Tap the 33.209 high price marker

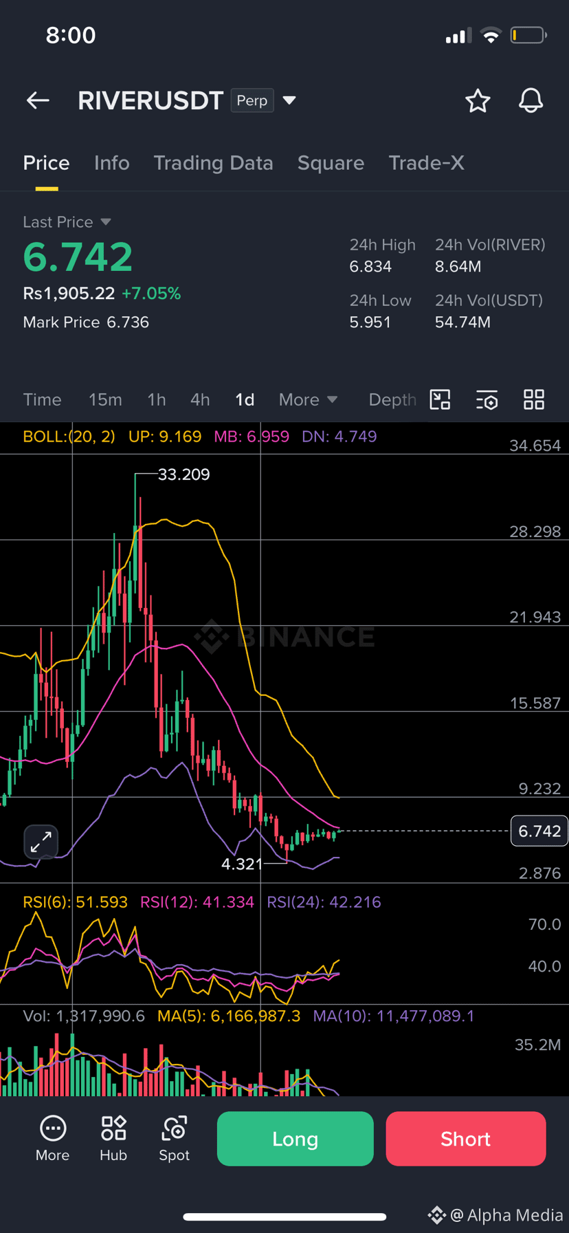coord(183,474)
